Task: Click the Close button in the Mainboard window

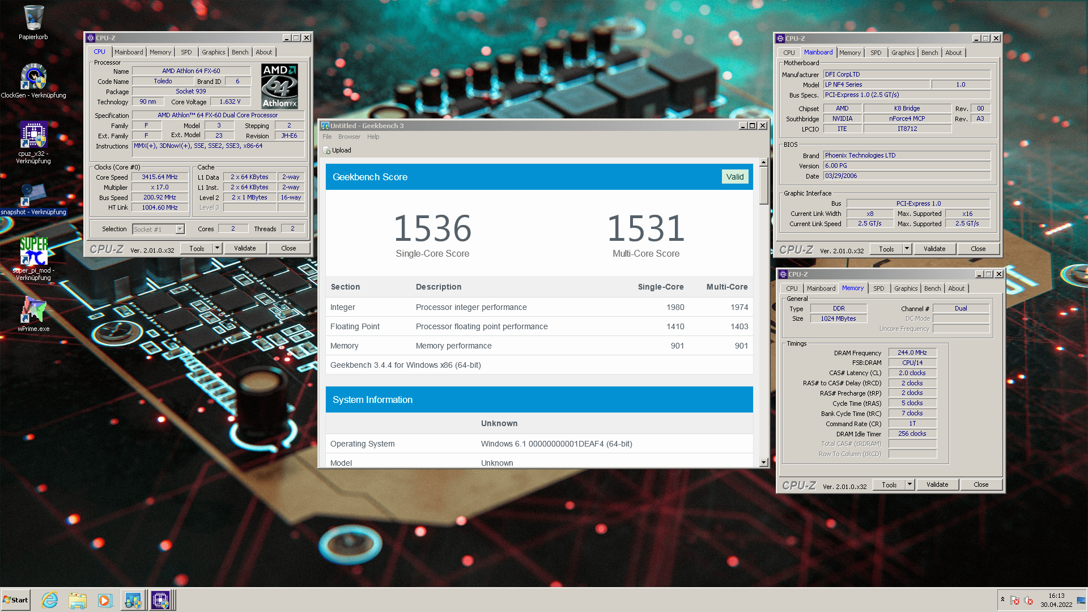Action: 978,249
